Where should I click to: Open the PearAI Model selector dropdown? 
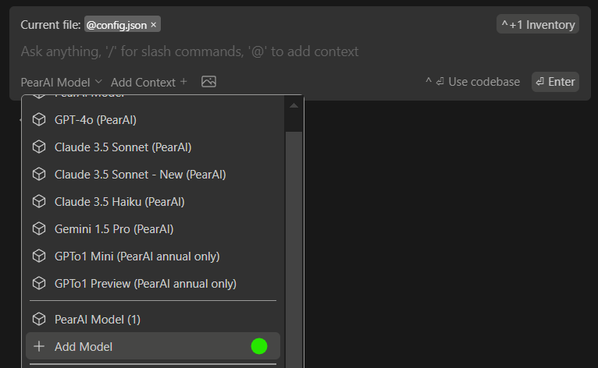point(62,82)
